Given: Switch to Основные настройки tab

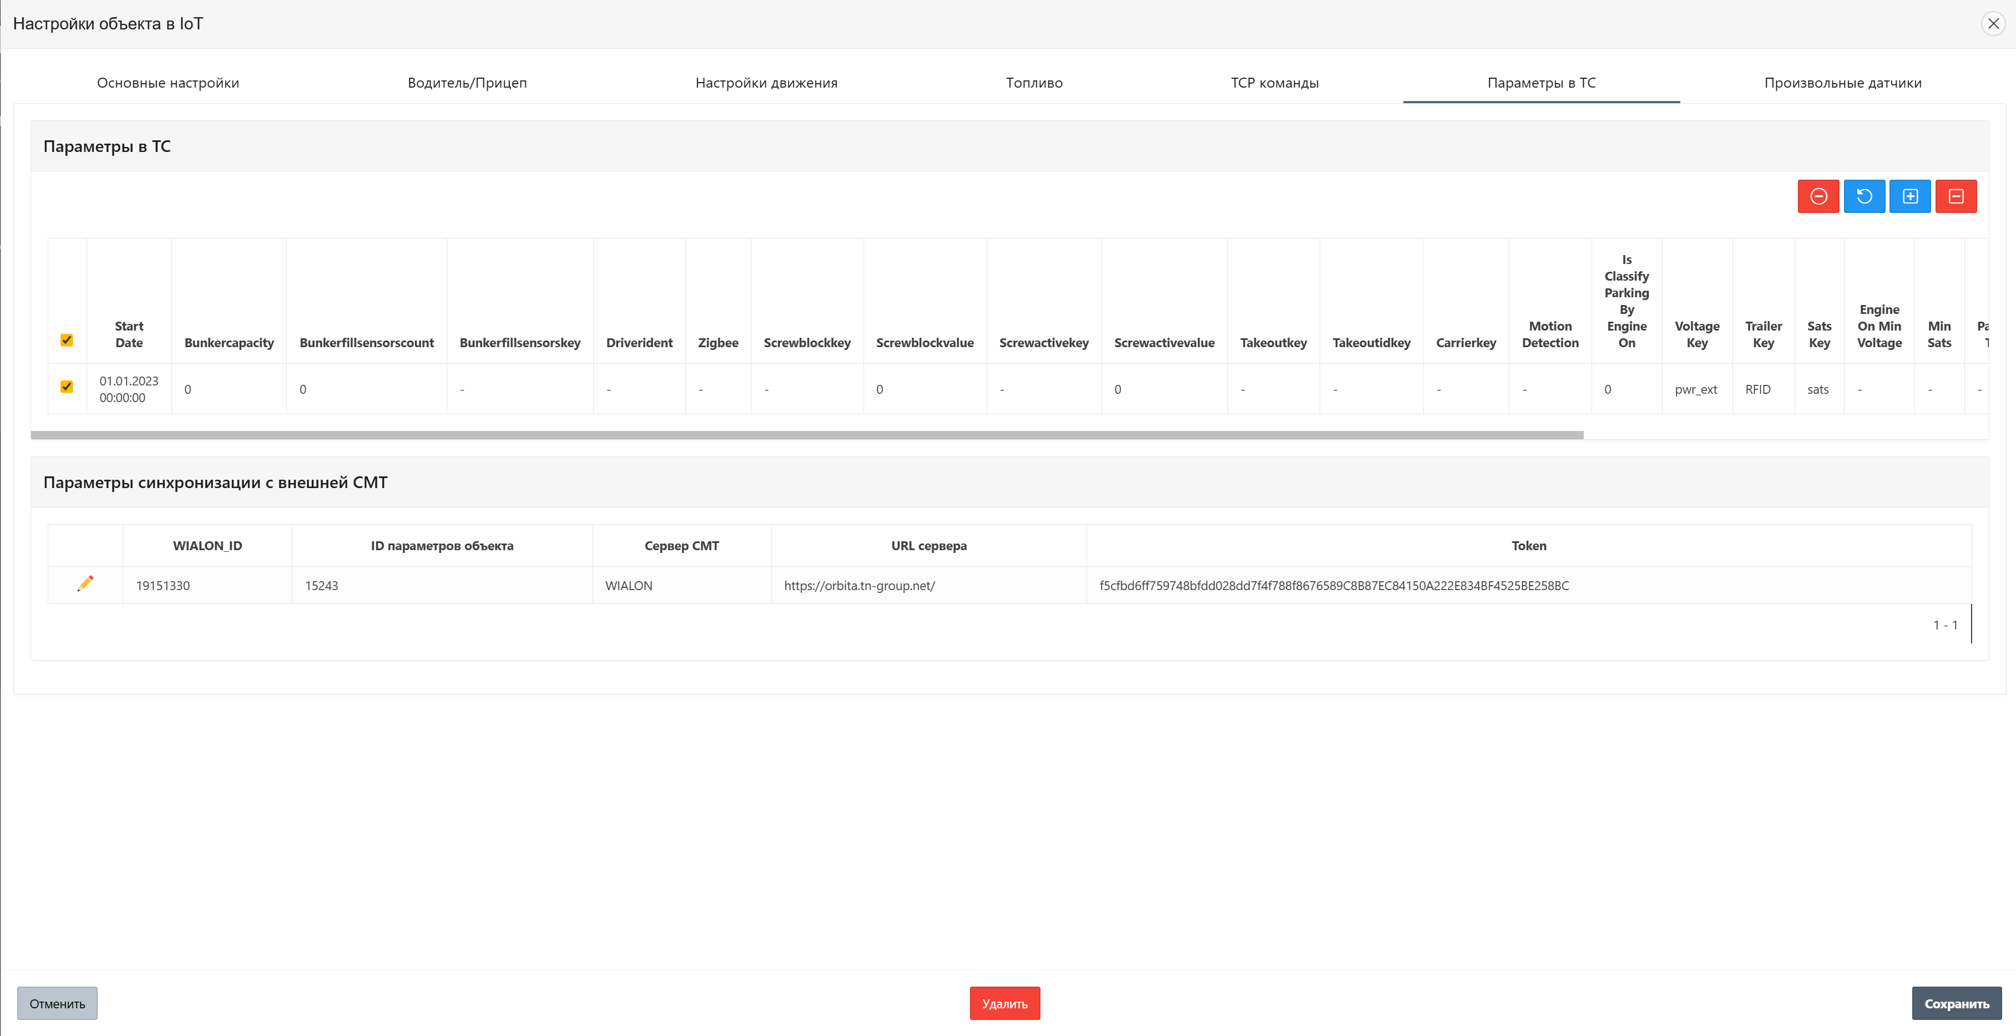Looking at the screenshot, I should [x=168, y=83].
